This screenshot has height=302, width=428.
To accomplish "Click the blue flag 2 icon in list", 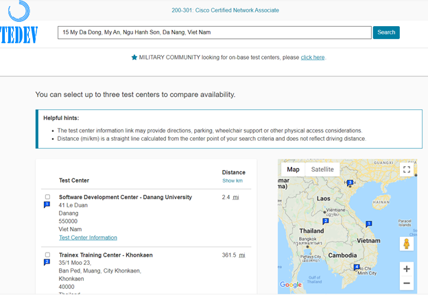I will pos(47,262).
